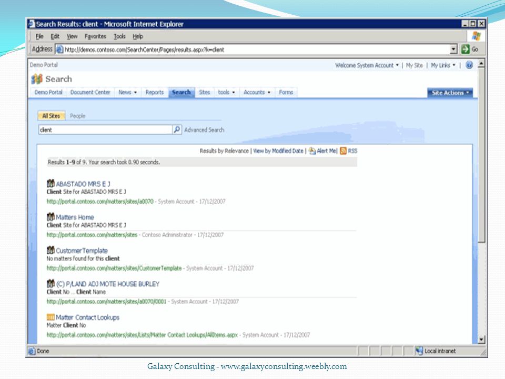This screenshot has height=379, width=505.
Task: Open the help question mark icon
Action: click(469, 65)
